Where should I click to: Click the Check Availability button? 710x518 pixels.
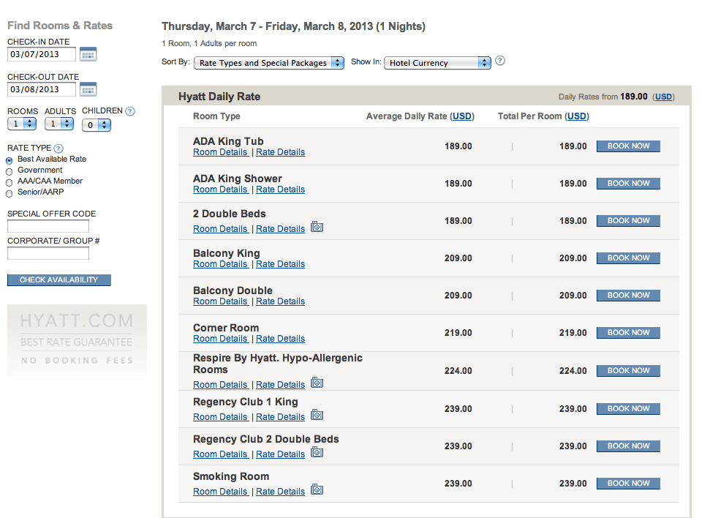coord(59,279)
